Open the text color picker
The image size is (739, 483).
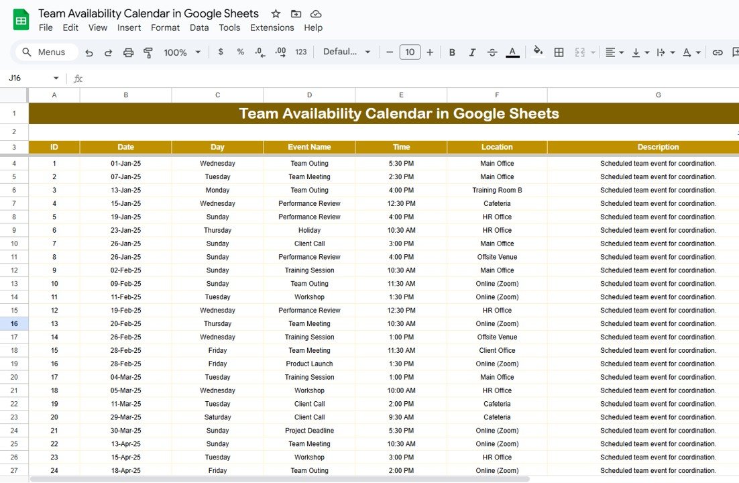pyautogui.click(x=512, y=52)
